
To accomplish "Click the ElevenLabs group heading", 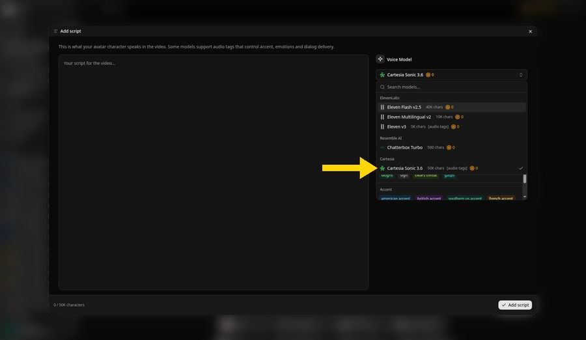I will (389, 98).
